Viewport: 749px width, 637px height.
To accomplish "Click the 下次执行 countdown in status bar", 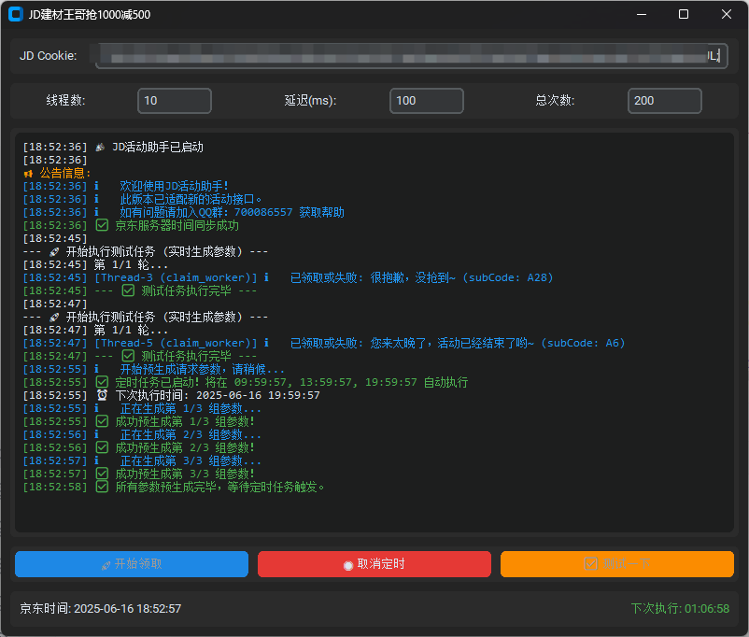I will tap(679, 608).
